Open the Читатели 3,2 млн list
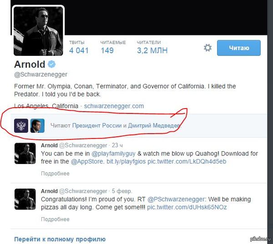 tap(152, 47)
